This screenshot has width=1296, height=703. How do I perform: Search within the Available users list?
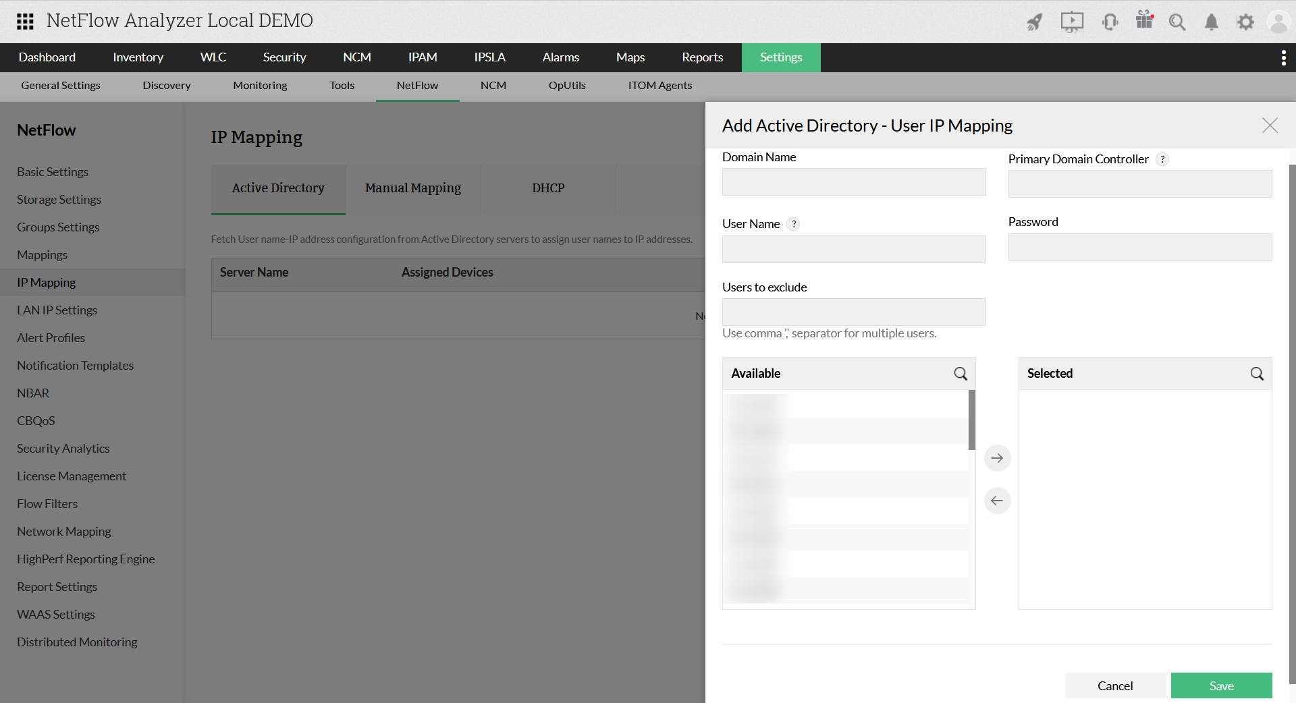click(x=961, y=374)
